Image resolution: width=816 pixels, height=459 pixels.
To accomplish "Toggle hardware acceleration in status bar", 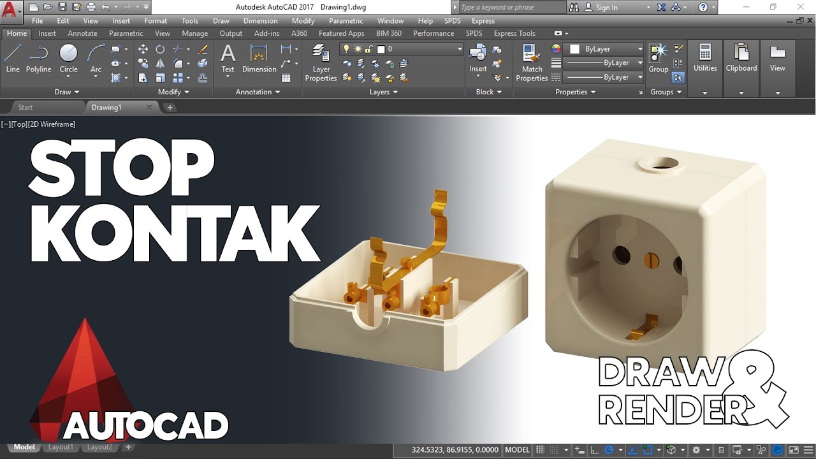I will pyautogui.click(x=778, y=449).
